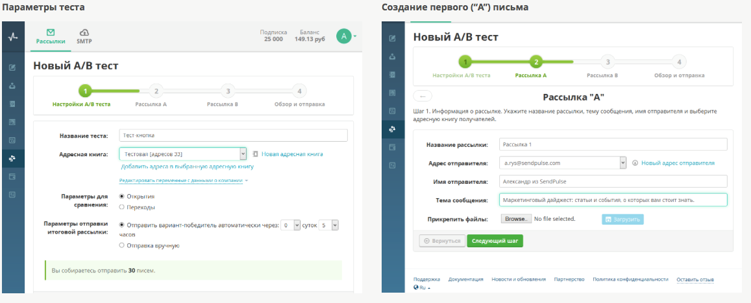The width and height of the screenshot is (751, 303).
Task: Select the Переходы radio button
Action: pos(121,207)
